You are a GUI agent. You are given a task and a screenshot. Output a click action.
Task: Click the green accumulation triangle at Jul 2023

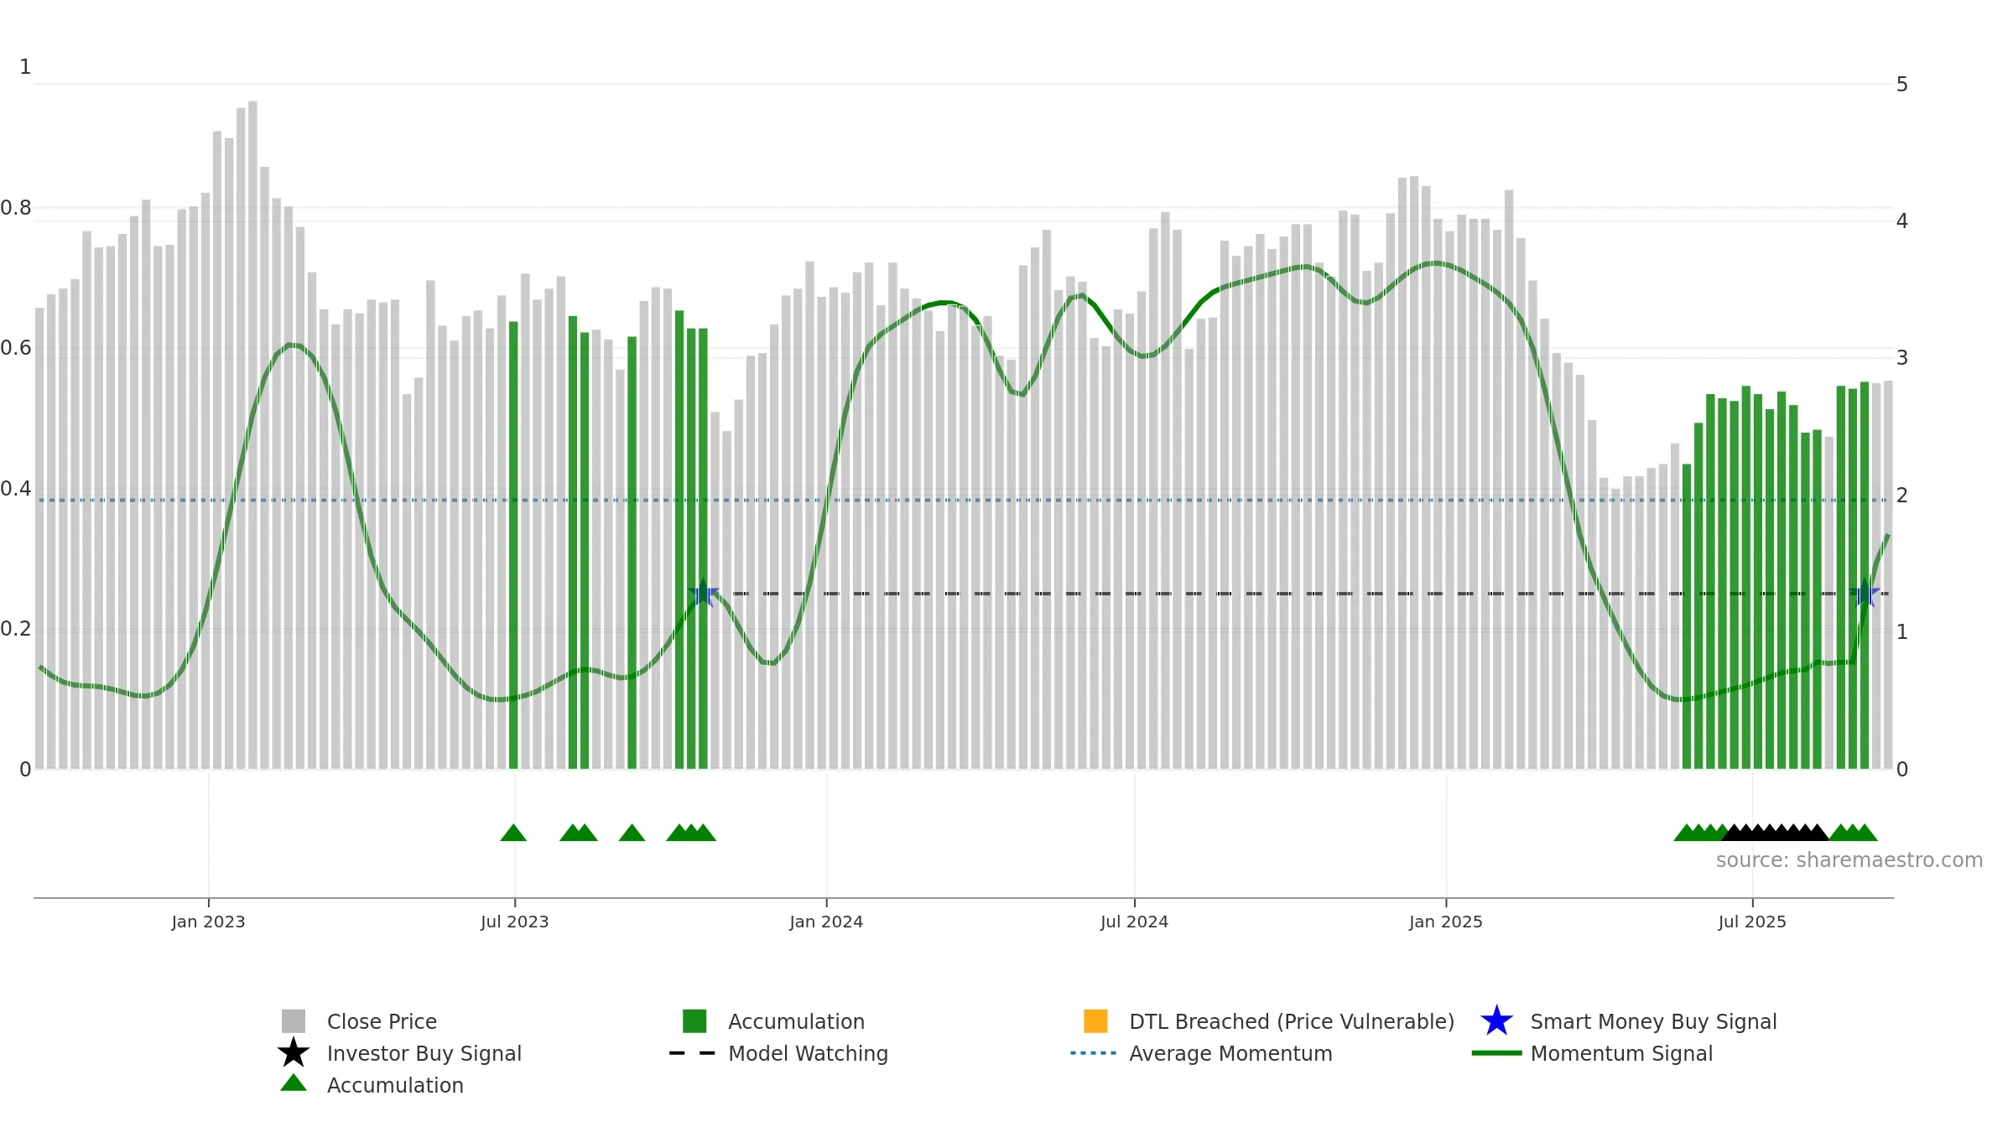click(x=513, y=833)
